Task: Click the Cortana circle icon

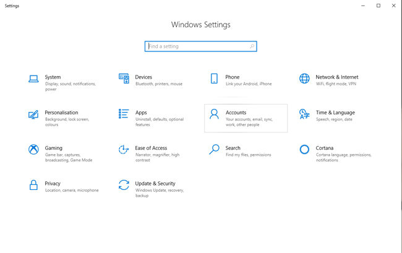Action: (x=304, y=150)
